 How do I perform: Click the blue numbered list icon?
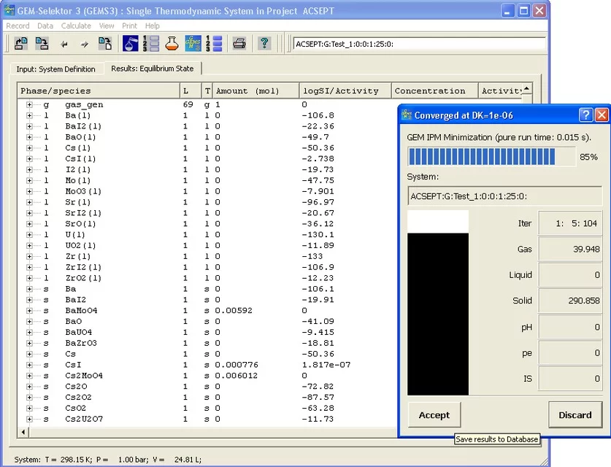214,43
